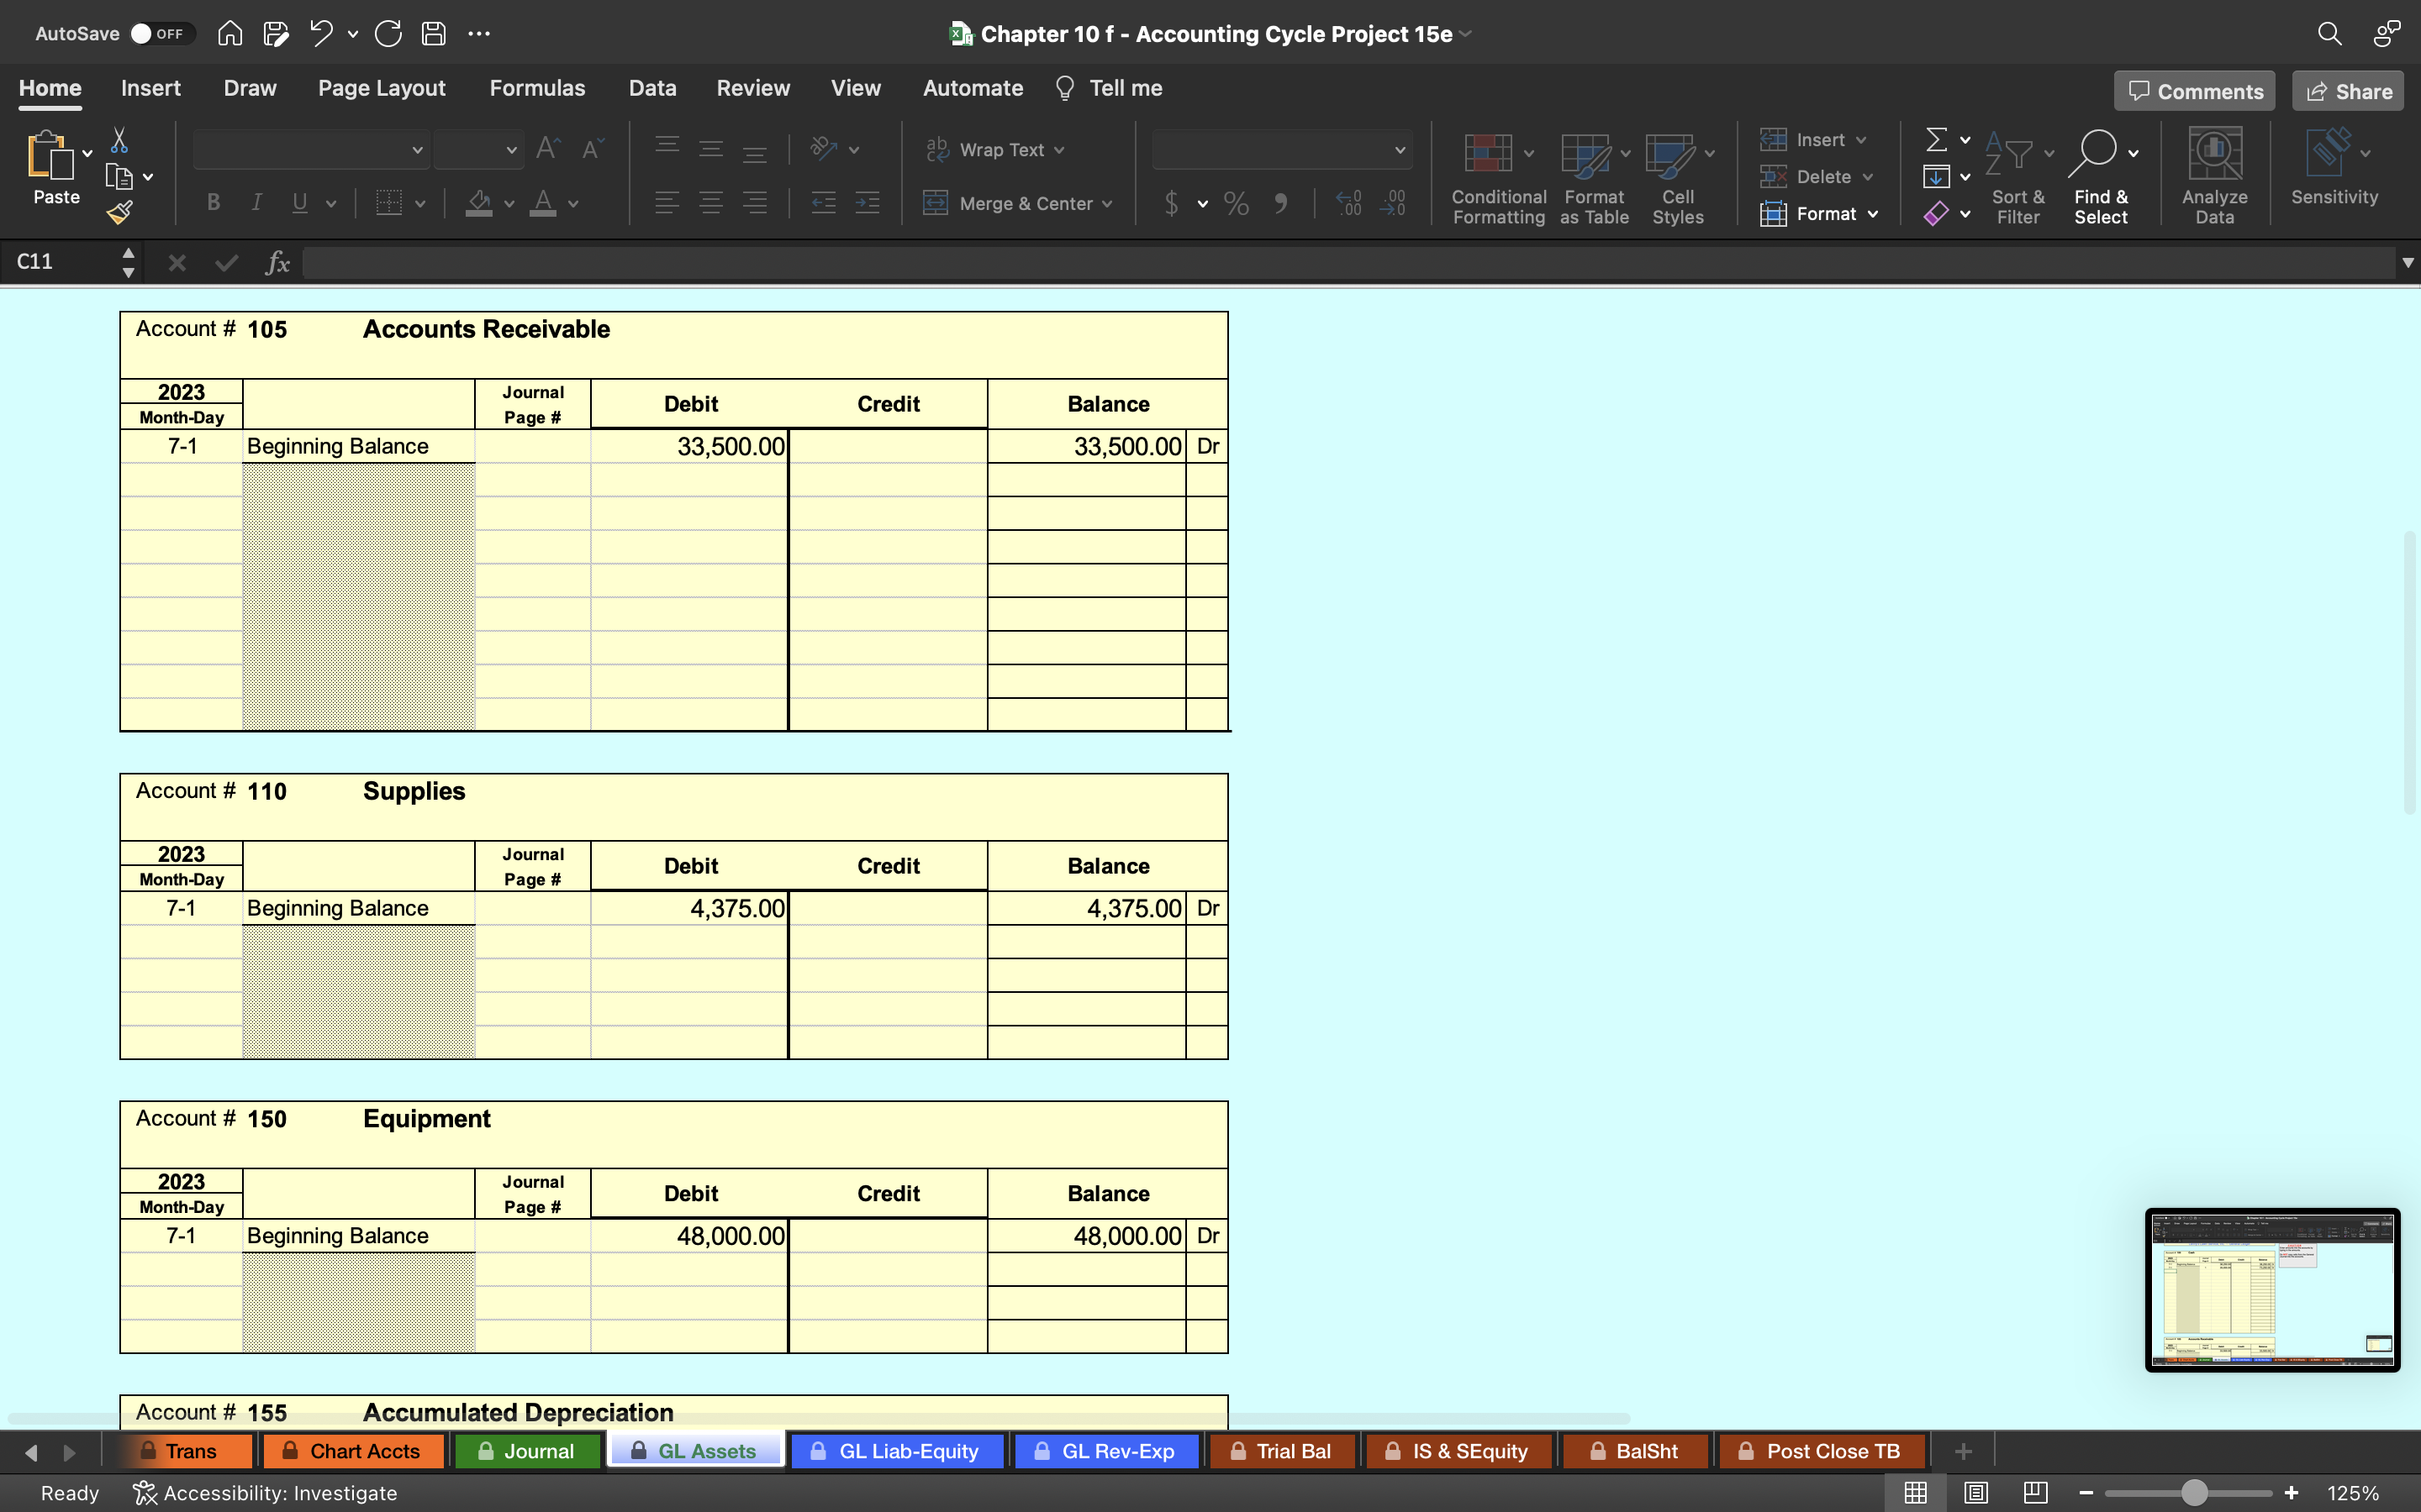
Task: Open the Insert dropdown arrow
Action: tap(1859, 139)
